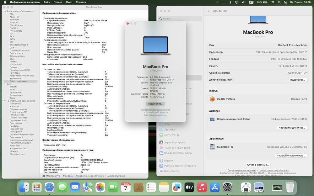This screenshot has height=196, width=314.
Task: Open Freeform app in the Dock
Action: point(176,187)
